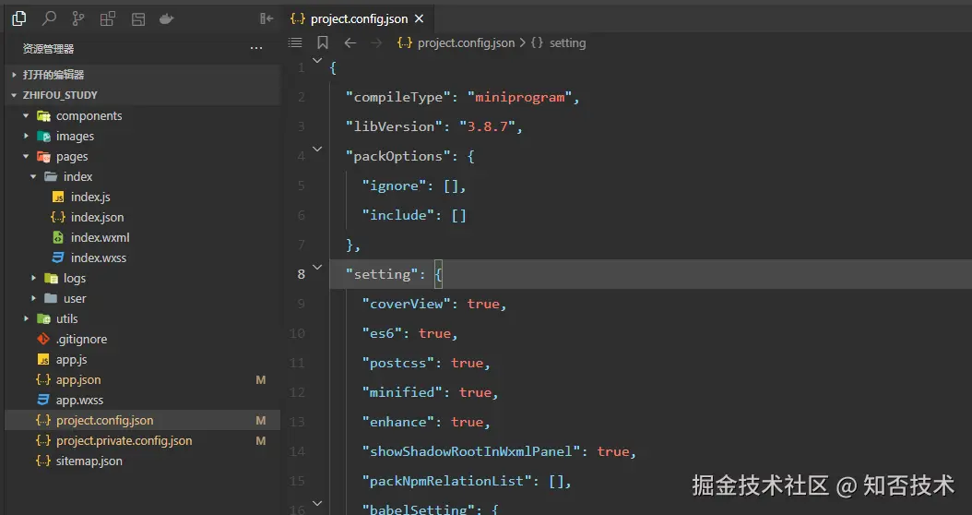The height and width of the screenshot is (515, 972).
Task: Open the Docker whale icon
Action: tap(167, 19)
